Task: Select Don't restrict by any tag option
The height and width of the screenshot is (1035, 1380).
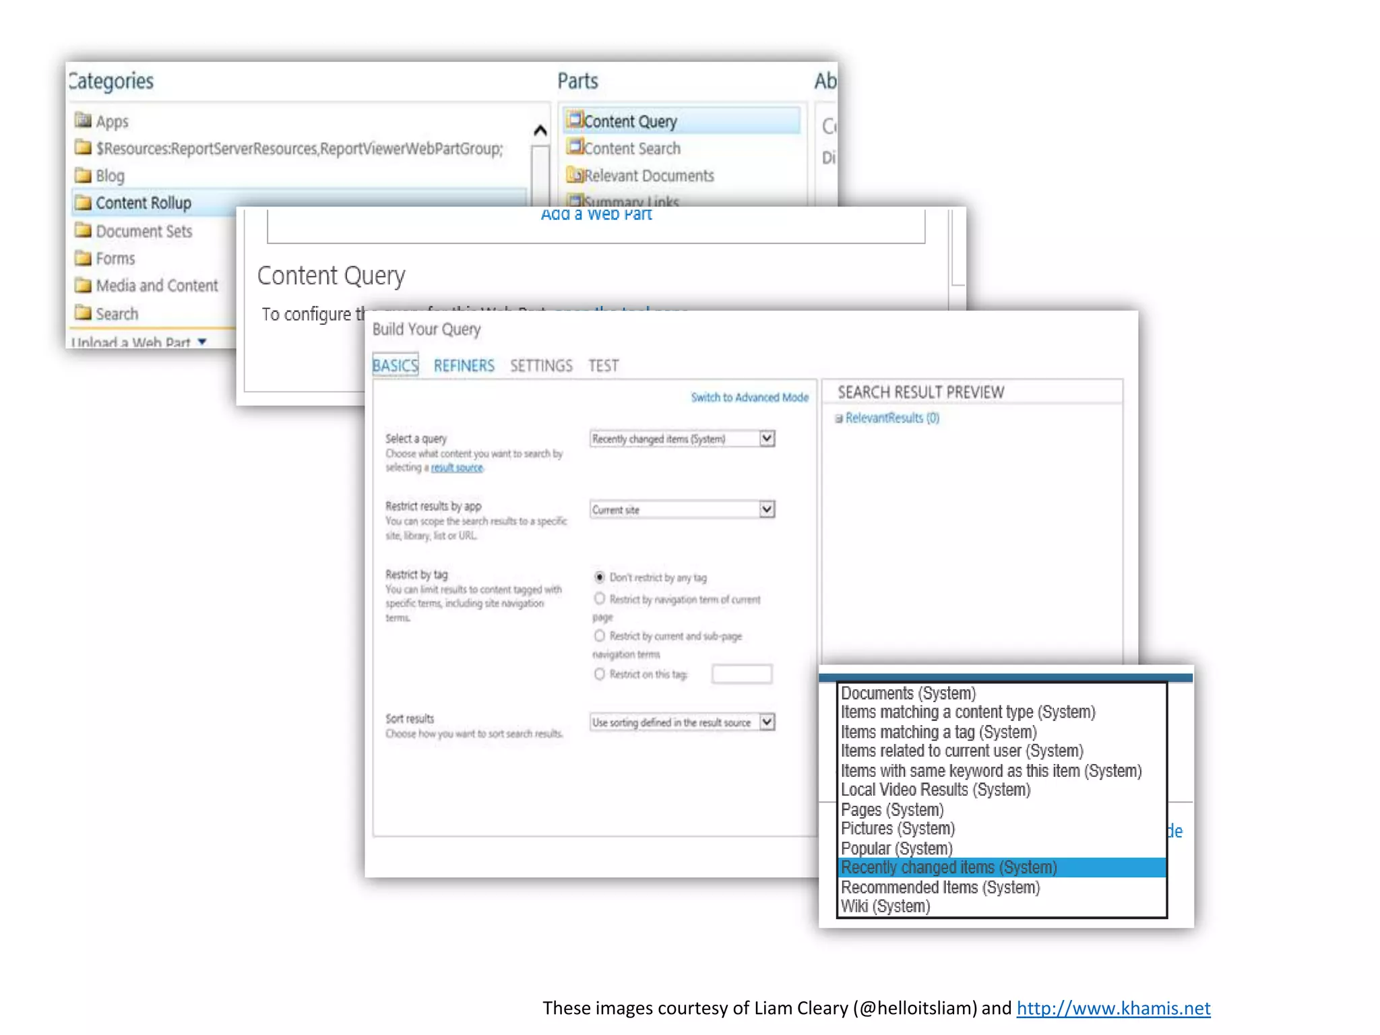Action: point(599,577)
